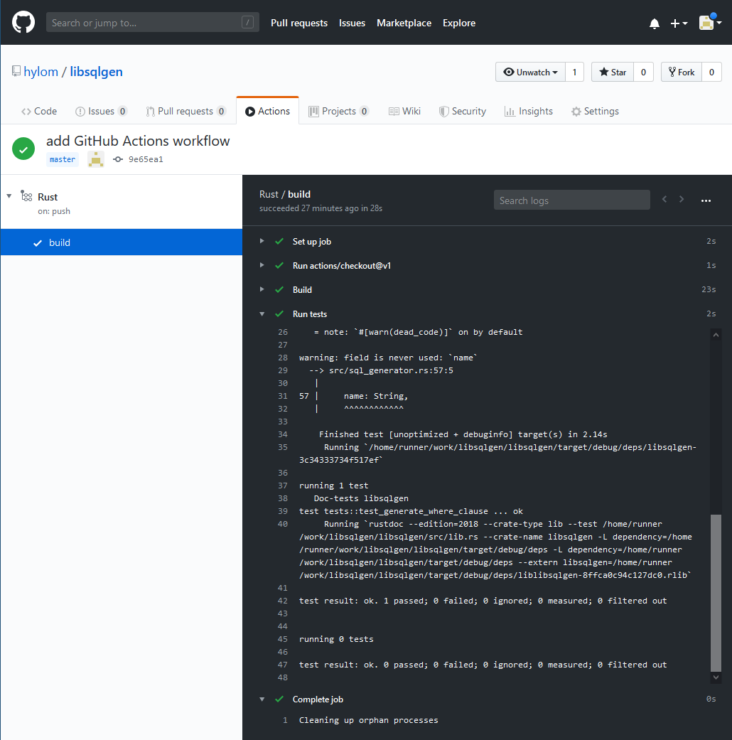
Task: Click the log scrollbar down arrow
Action: 716,677
